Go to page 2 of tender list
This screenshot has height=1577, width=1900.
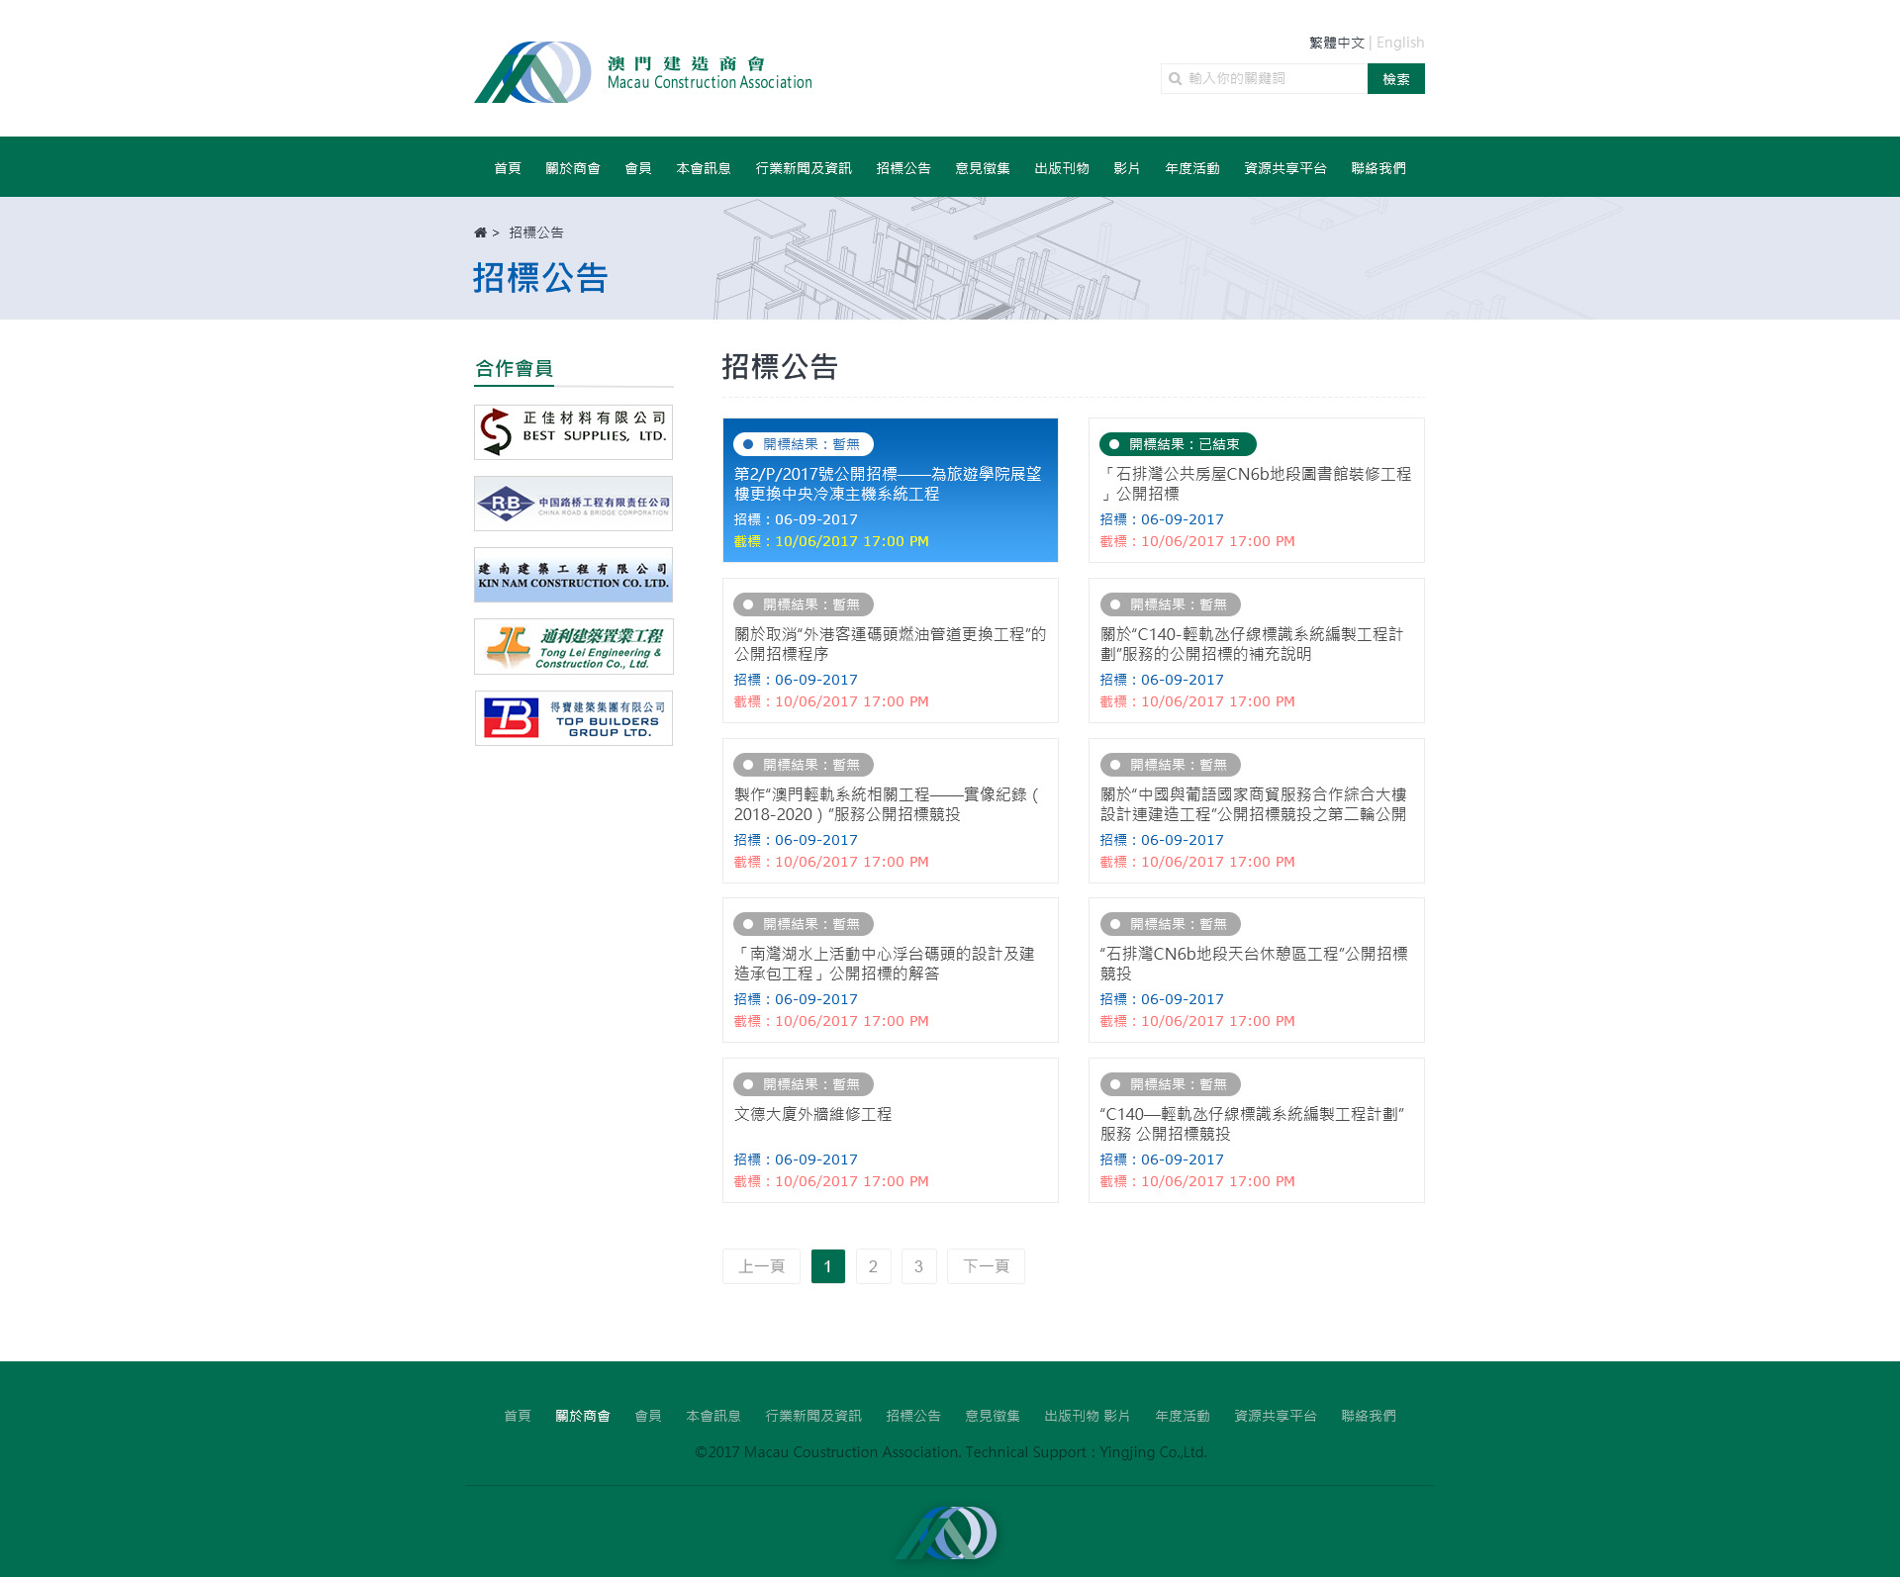coord(873,1266)
